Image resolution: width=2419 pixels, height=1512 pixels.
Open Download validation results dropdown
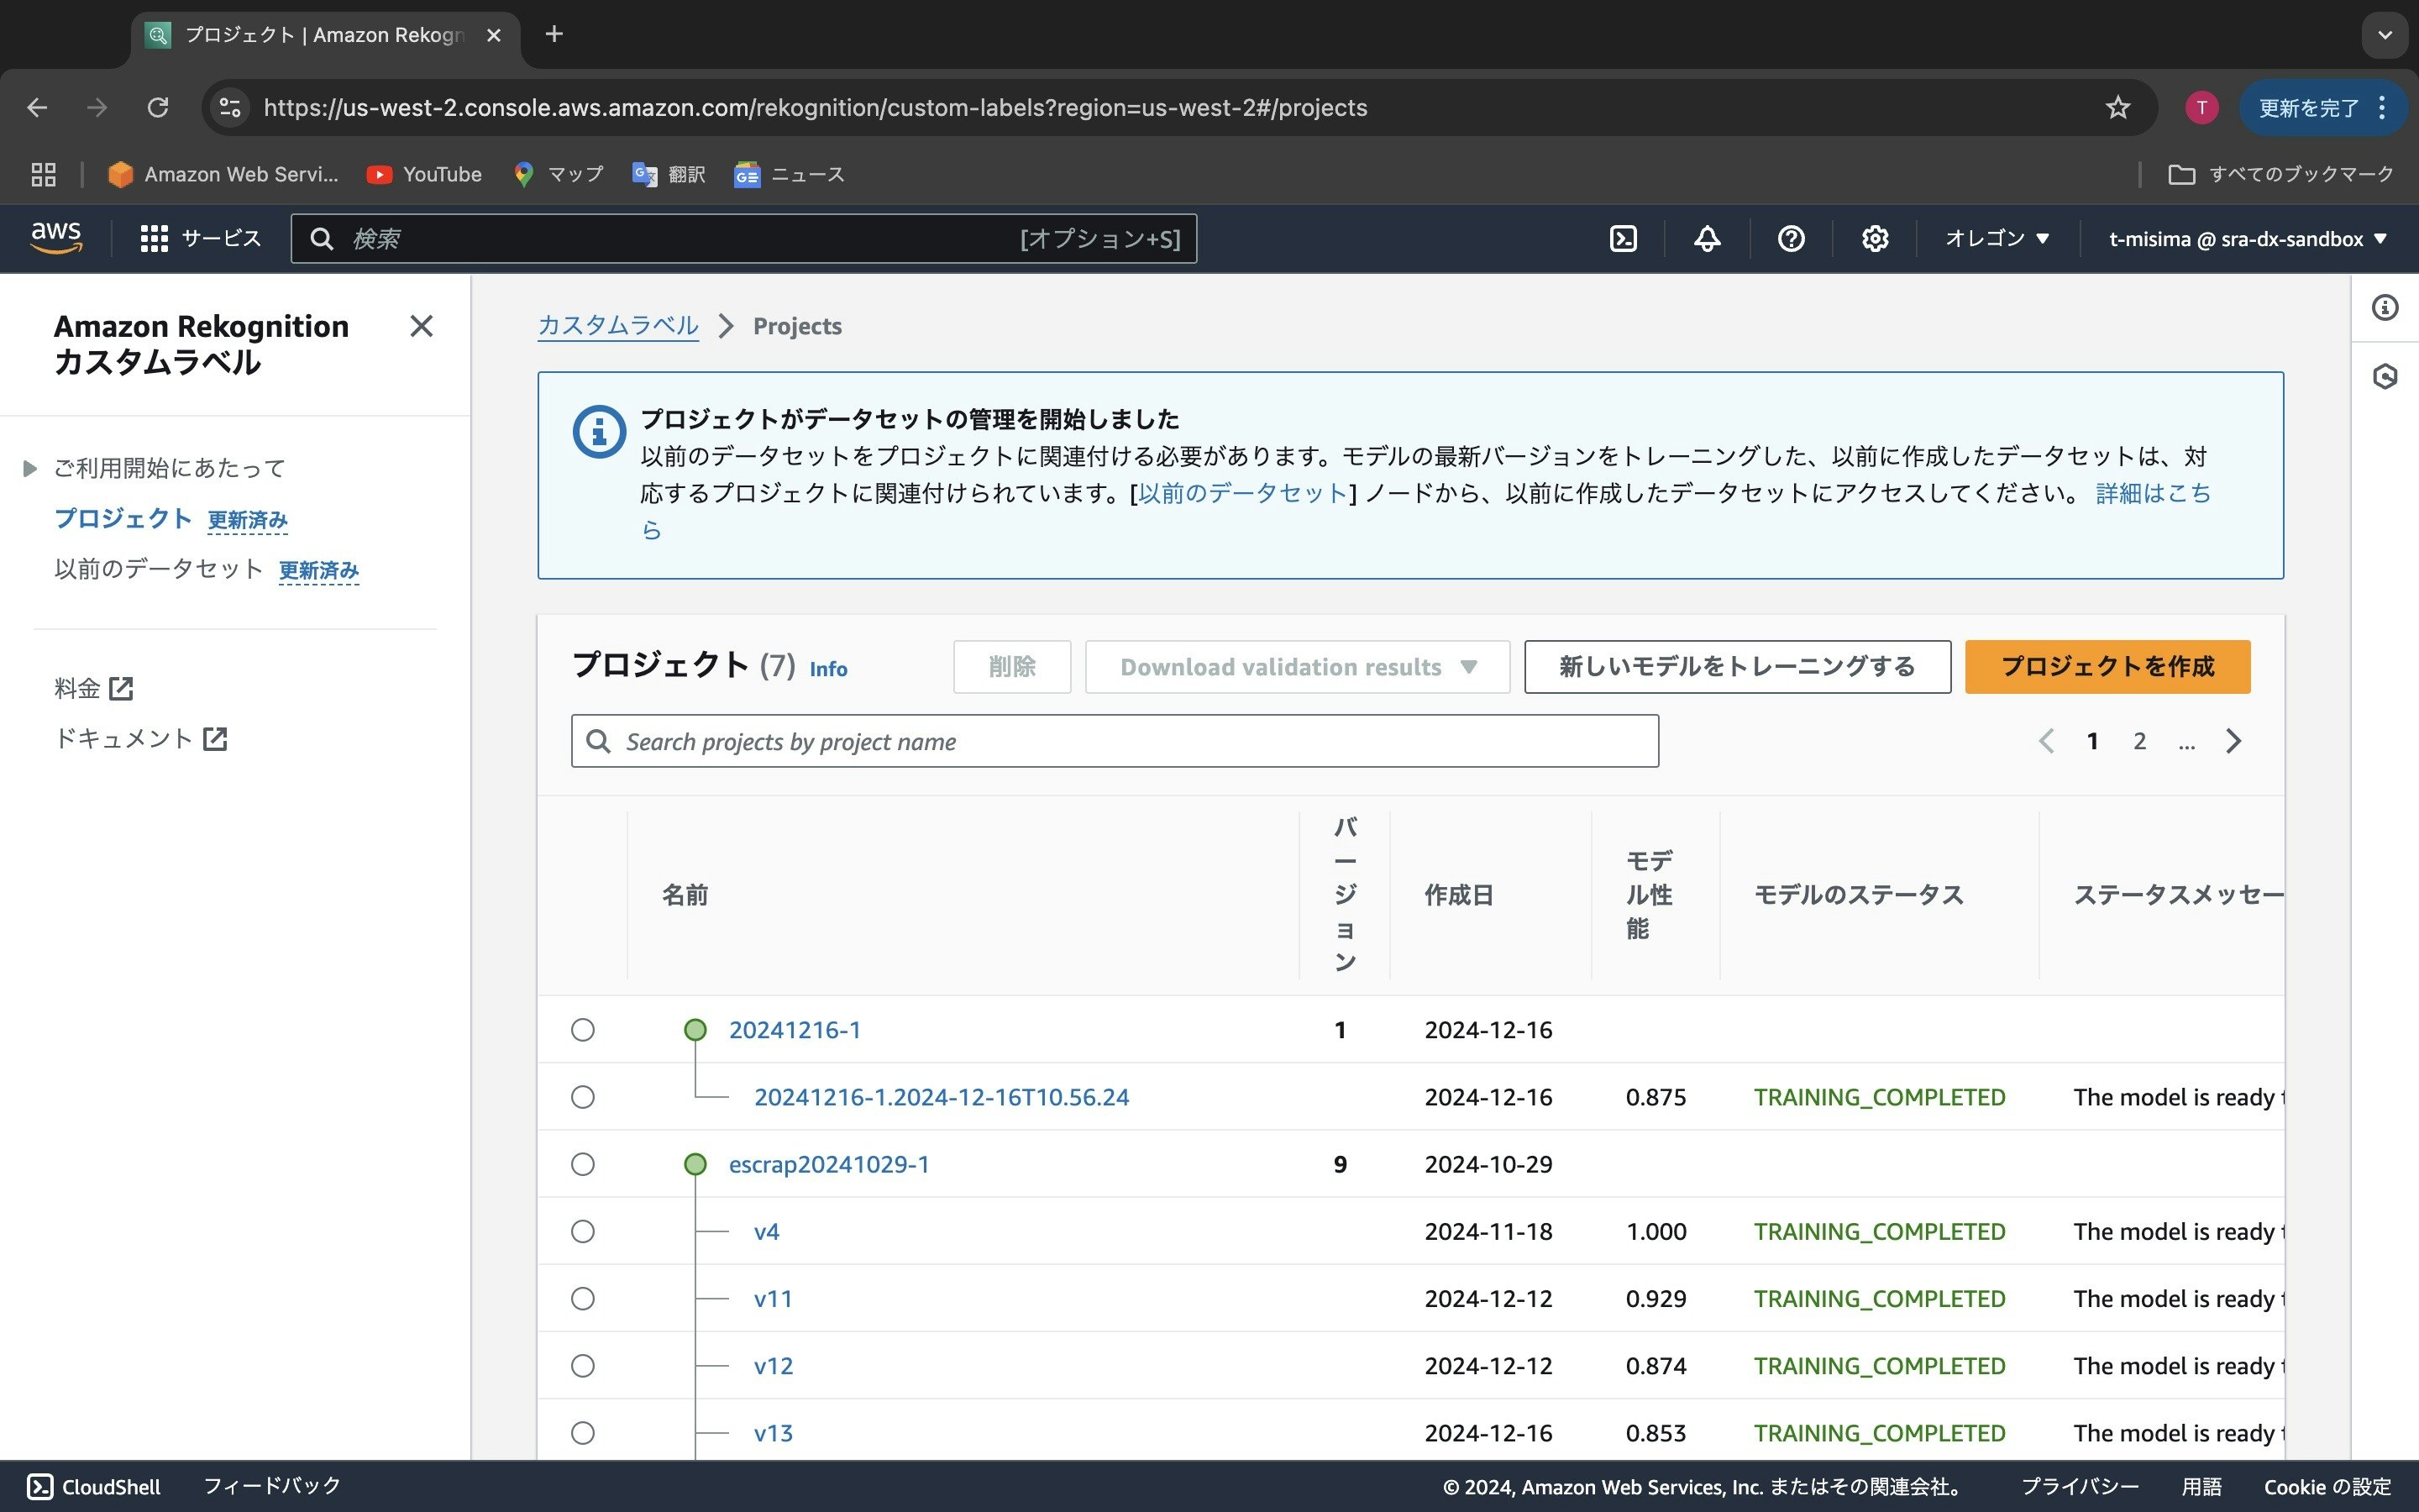[1297, 667]
